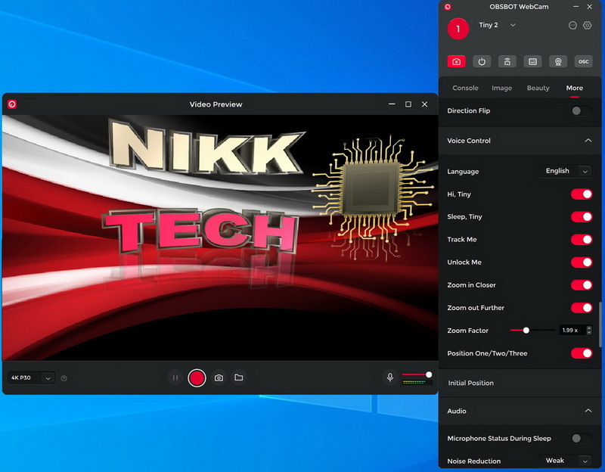
Task: Open OBSBOT WebCam settings gear
Action: 588,26
